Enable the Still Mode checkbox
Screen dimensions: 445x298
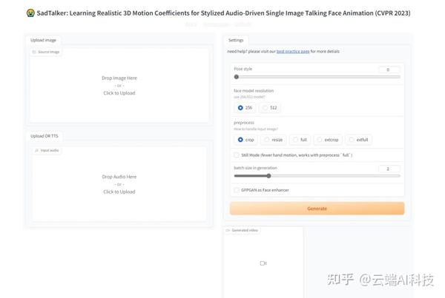pyautogui.click(x=236, y=155)
